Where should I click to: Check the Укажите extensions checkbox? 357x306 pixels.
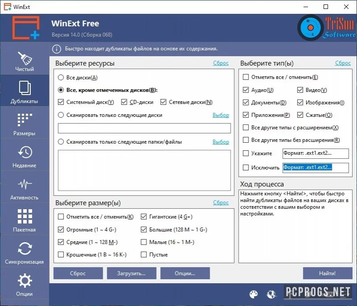[x=246, y=153]
